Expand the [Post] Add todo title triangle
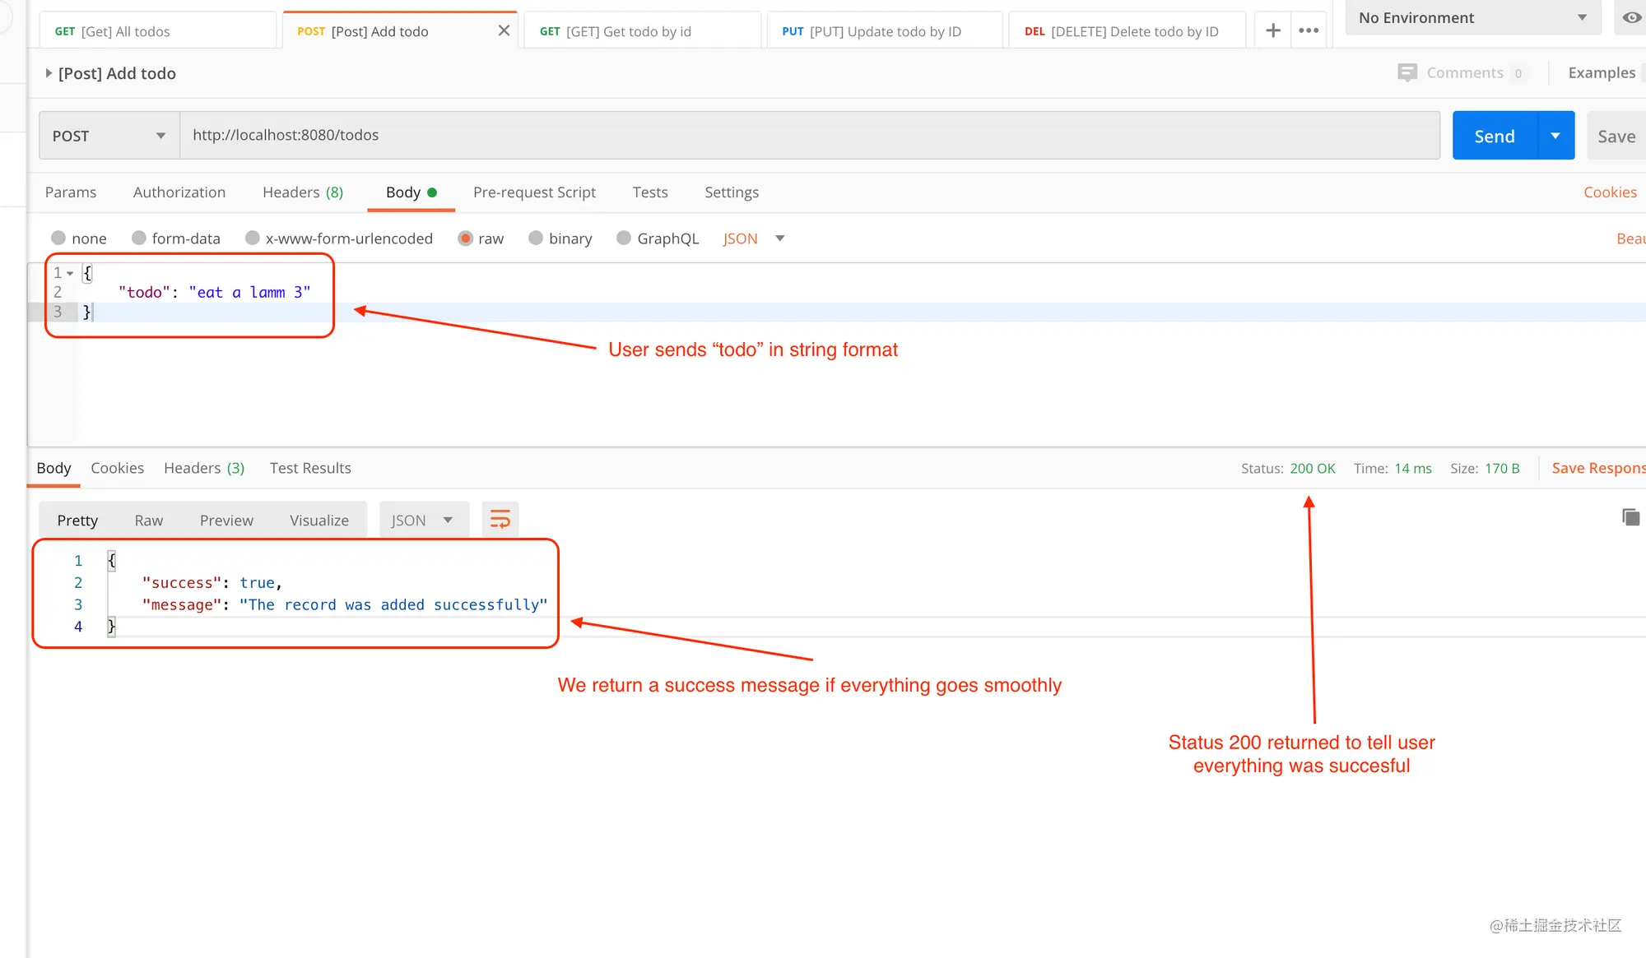 49,73
